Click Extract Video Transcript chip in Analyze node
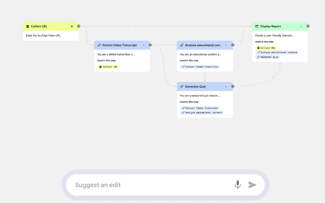Image resolution: width=325 pixels, height=203 pixels. pos(200,67)
